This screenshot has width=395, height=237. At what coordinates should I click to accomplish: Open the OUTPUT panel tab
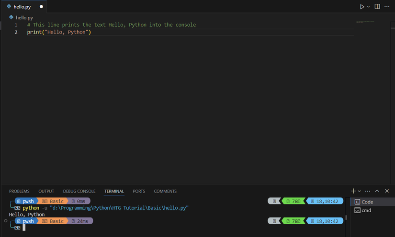[46, 191]
